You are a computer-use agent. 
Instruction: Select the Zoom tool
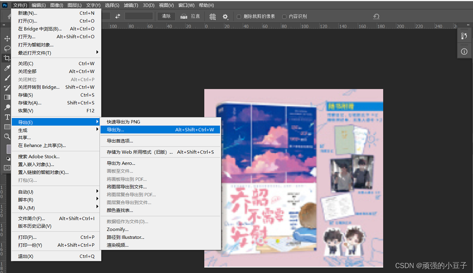coord(7,136)
